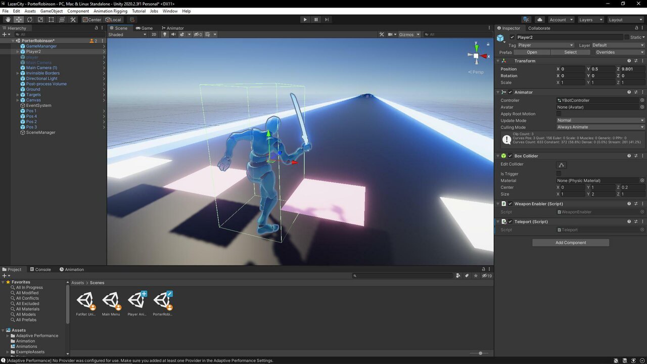
Task: Click Edit Collider icon button
Action: click(561, 165)
